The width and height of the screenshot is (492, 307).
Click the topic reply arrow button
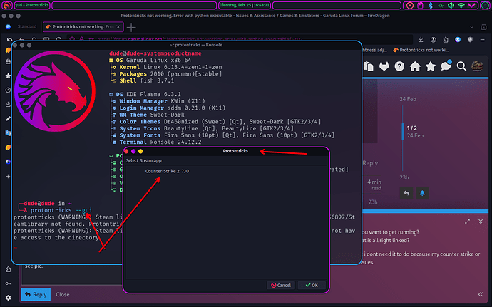[406, 193]
